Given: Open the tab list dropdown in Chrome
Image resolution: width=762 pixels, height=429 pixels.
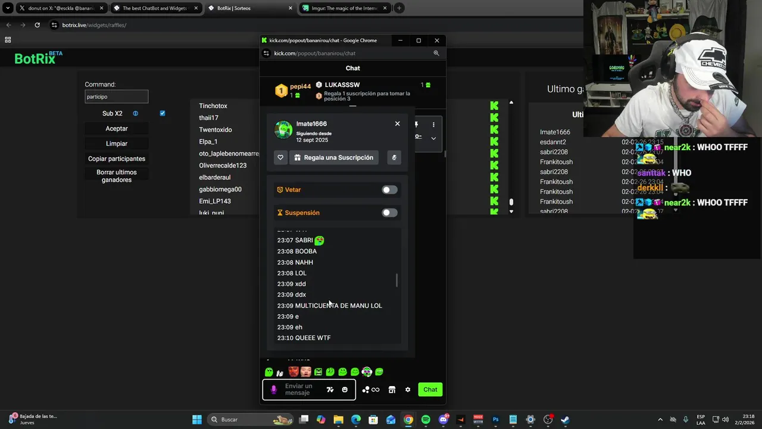Looking at the screenshot, I should click(8, 8).
